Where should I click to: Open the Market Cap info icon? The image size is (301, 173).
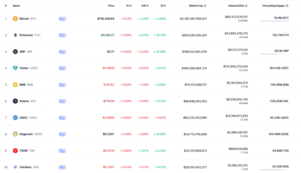tap(205, 6)
